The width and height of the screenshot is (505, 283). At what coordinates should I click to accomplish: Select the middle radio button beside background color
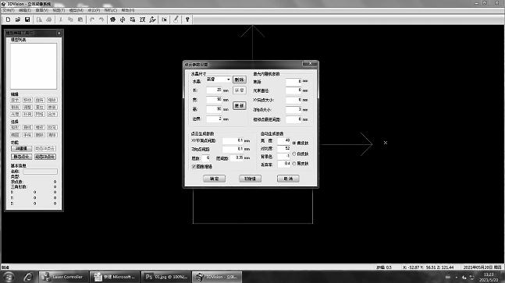[294, 154]
